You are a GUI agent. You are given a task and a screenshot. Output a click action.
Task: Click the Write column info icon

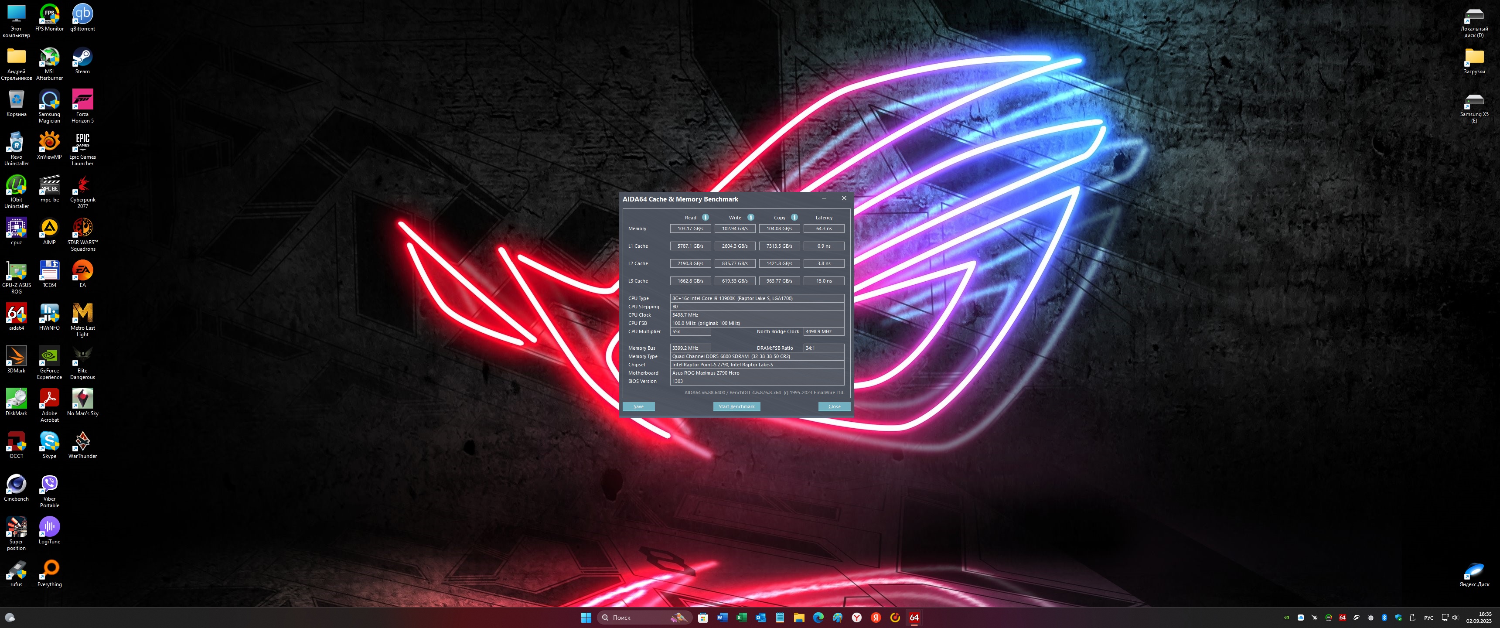[750, 217]
